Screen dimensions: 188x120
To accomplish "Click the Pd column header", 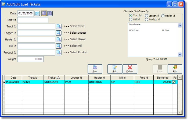I will coord(175,77).
